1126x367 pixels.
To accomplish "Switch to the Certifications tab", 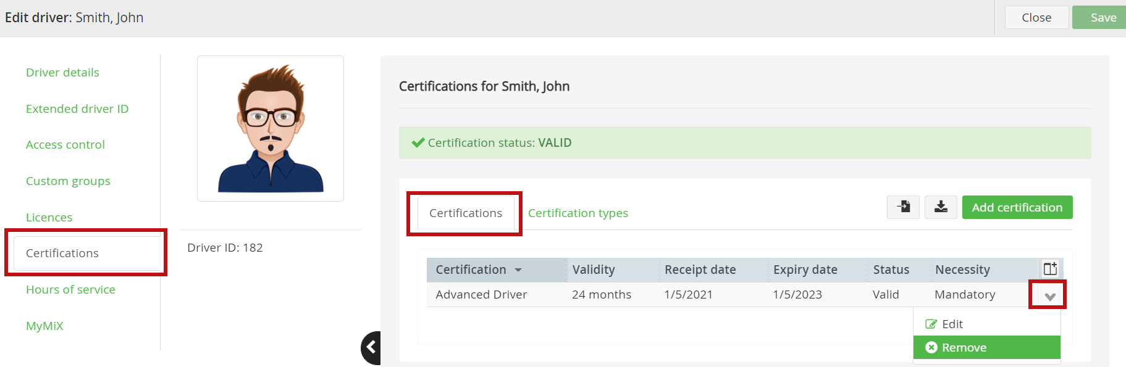I will [466, 213].
